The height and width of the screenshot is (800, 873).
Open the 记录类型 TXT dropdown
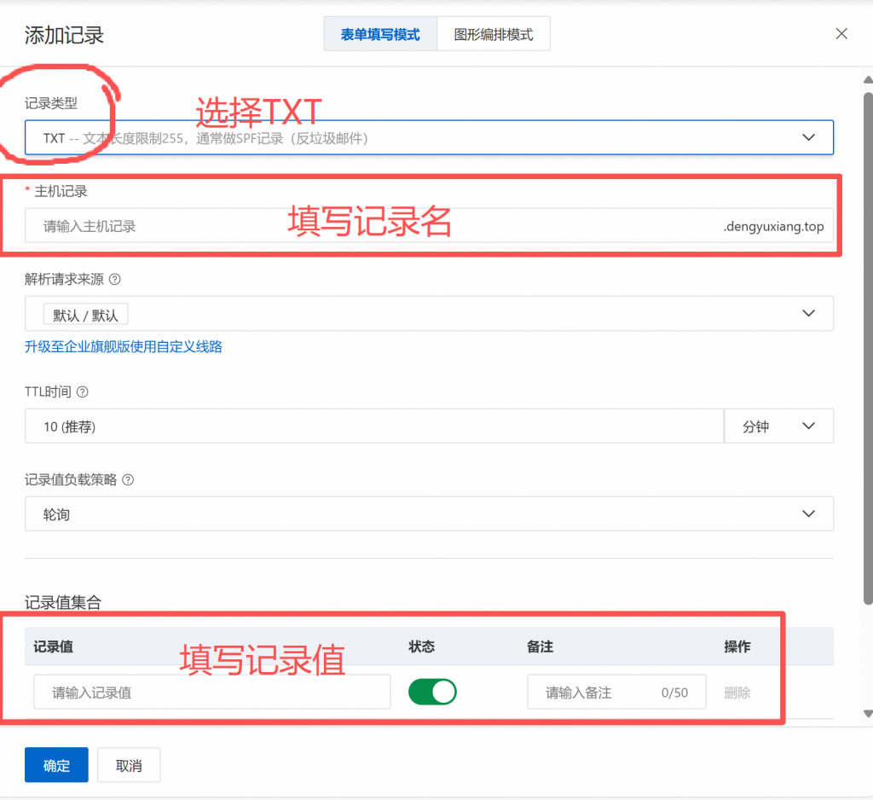click(x=429, y=137)
